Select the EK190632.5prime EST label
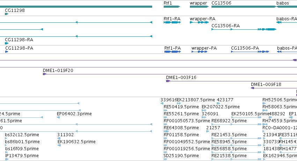The width and height of the screenshot is (297, 161). [76, 142]
